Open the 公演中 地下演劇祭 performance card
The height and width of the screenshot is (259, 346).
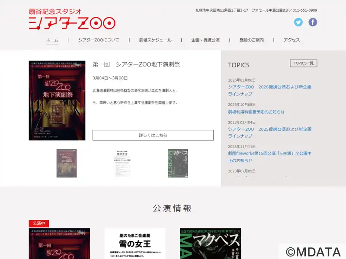[59, 243]
